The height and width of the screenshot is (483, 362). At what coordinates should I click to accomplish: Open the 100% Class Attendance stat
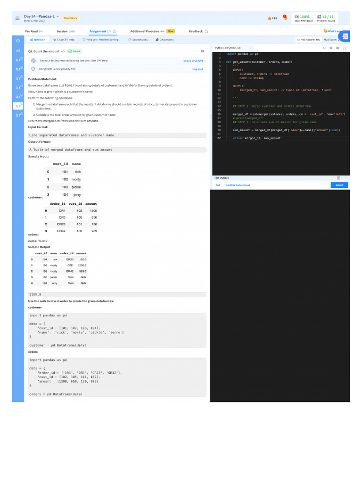tap(304, 18)
